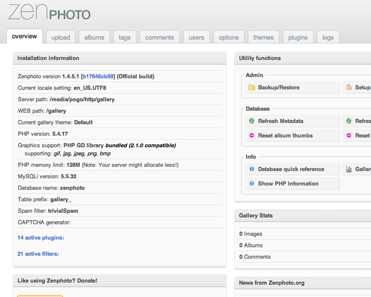Switch to the users tab
The width and height of the screenshot is (371, 297).
click(x=197, y=38)
